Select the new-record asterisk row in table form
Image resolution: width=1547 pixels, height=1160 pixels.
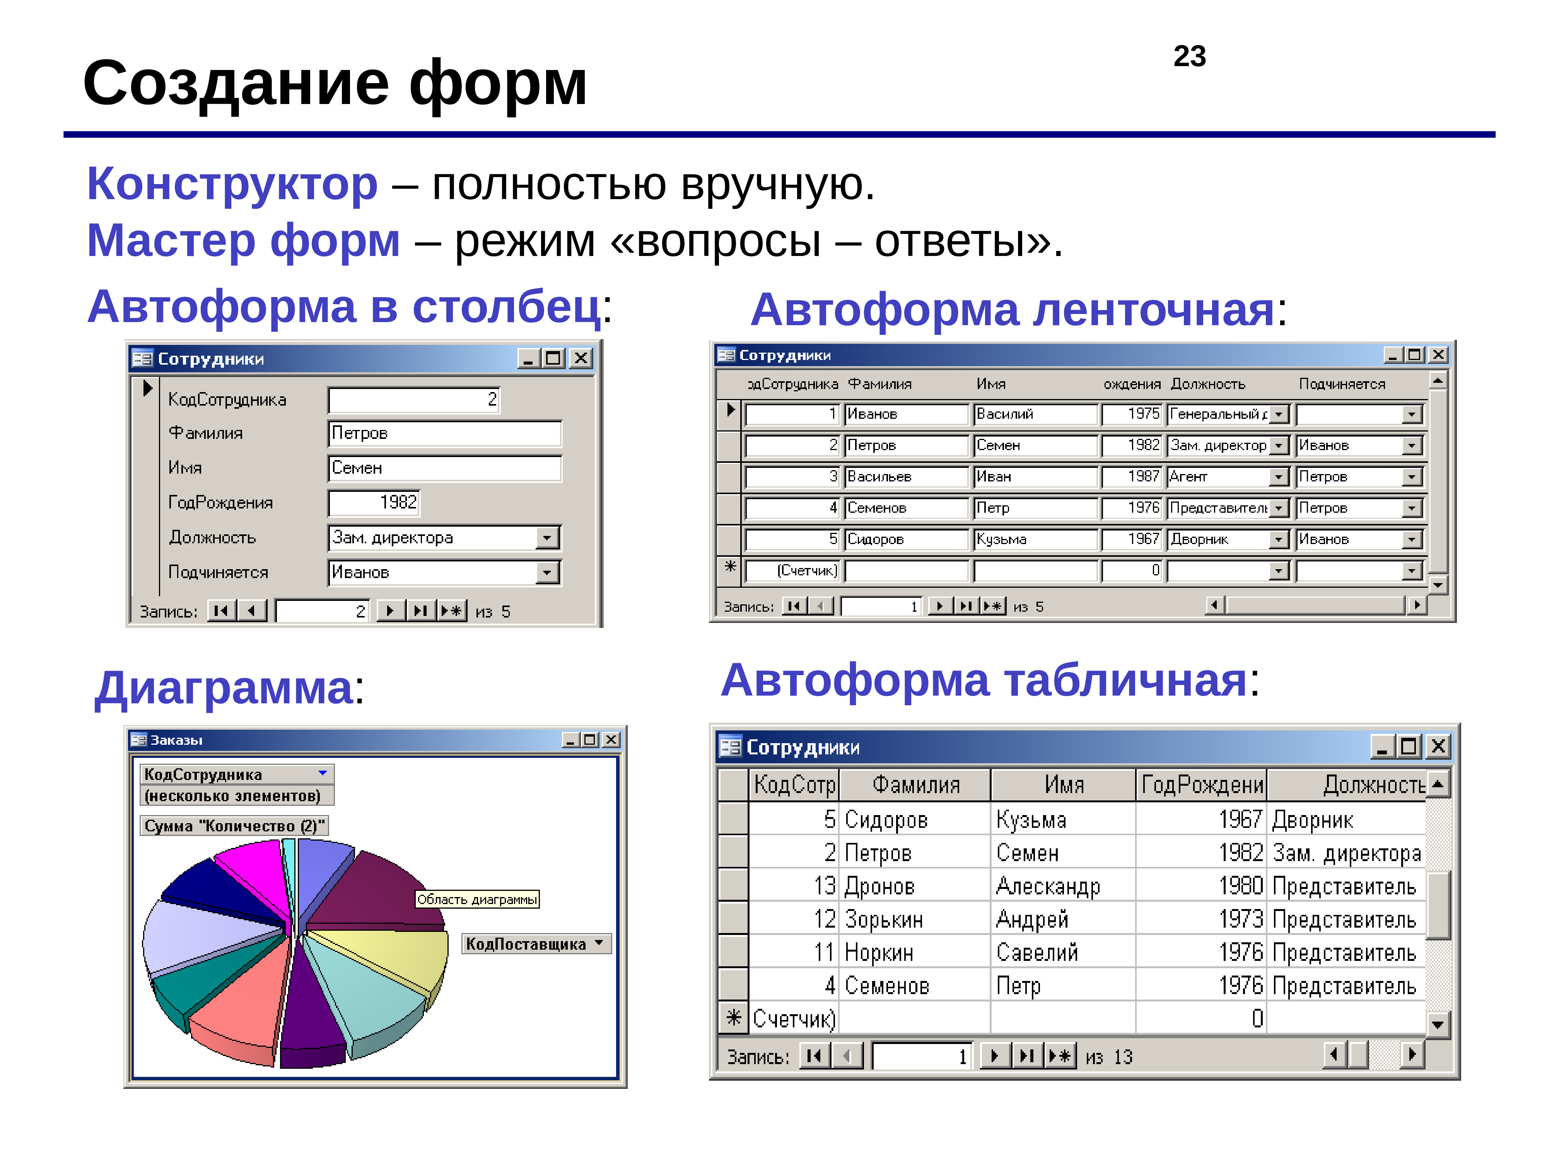click(733, 1017)
